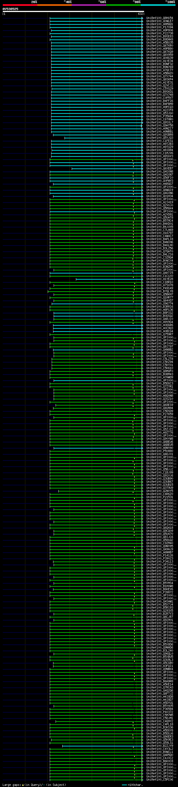178x787 pixels.
Task: Choose subject UniRef100_Q4R5Q0
Action: (160, 755)
